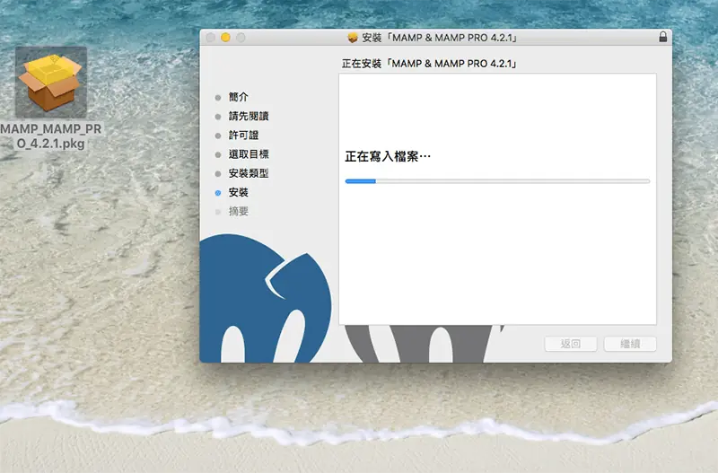Click the 正在安裝 heading above the pane

pyautogui.click(x=429, y=64)
